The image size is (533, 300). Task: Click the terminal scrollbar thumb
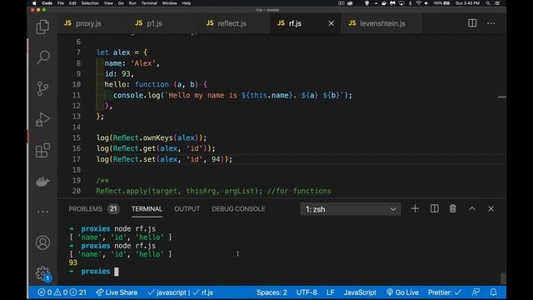click(503, 277)
